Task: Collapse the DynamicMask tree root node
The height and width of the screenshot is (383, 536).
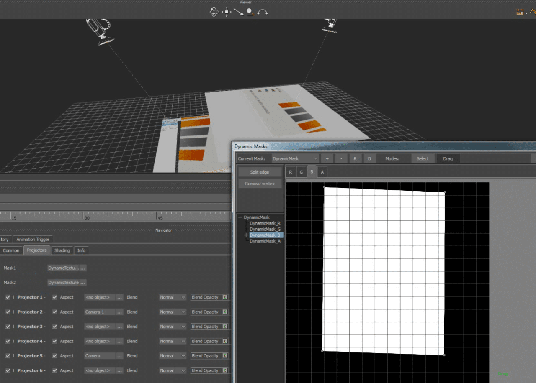Action: pyautogui.click(x=240, y=217)
